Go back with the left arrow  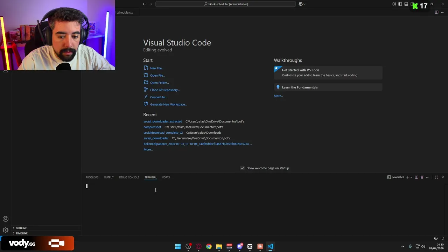point(144,4)
